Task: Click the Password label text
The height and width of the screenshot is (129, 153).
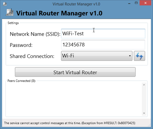Action: click(x=21, y=45)
